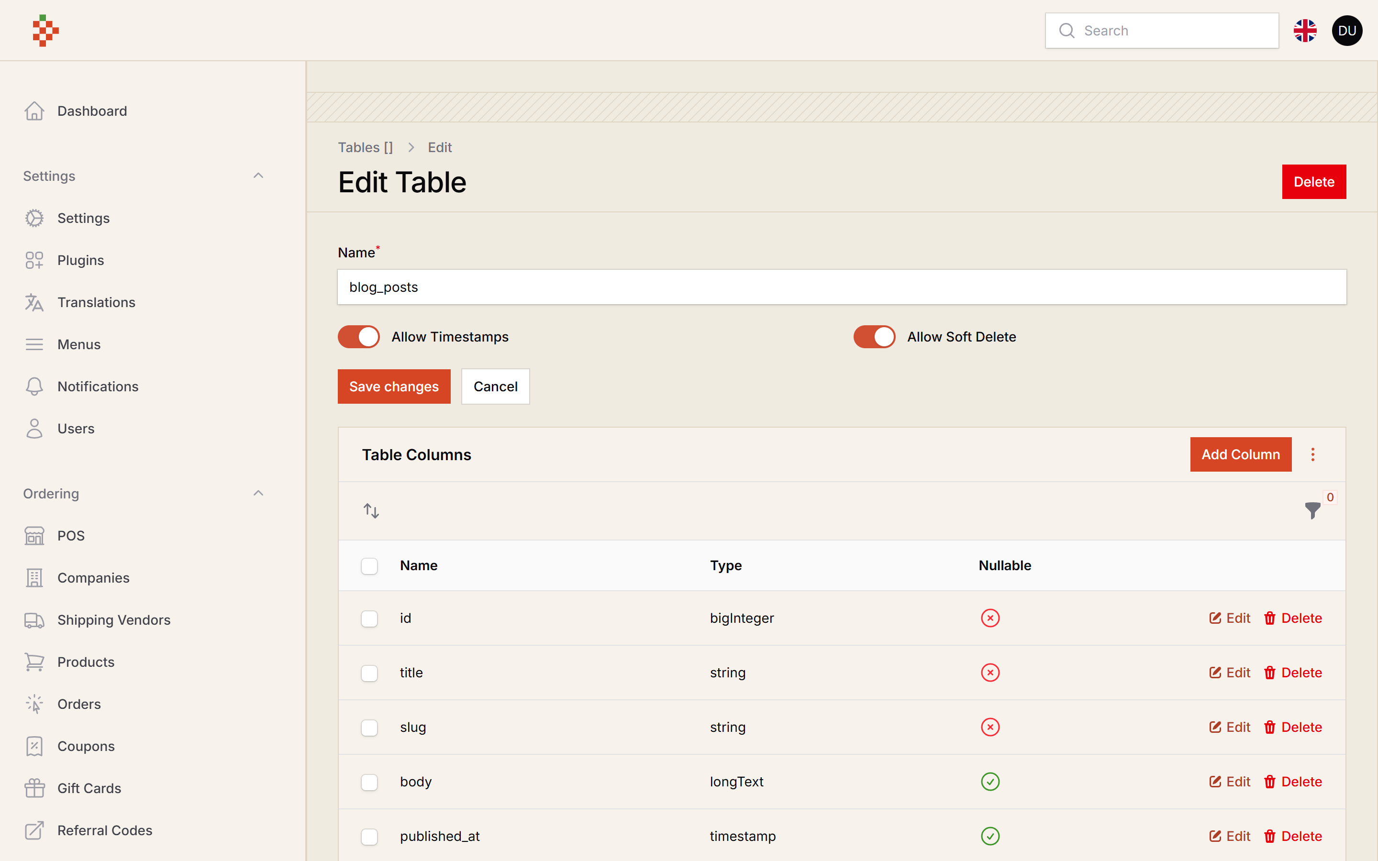This screenshot has width=1378, height=861.
Task: Toggle the Allow Timestamps switch
Action: [x=359, y=337]
